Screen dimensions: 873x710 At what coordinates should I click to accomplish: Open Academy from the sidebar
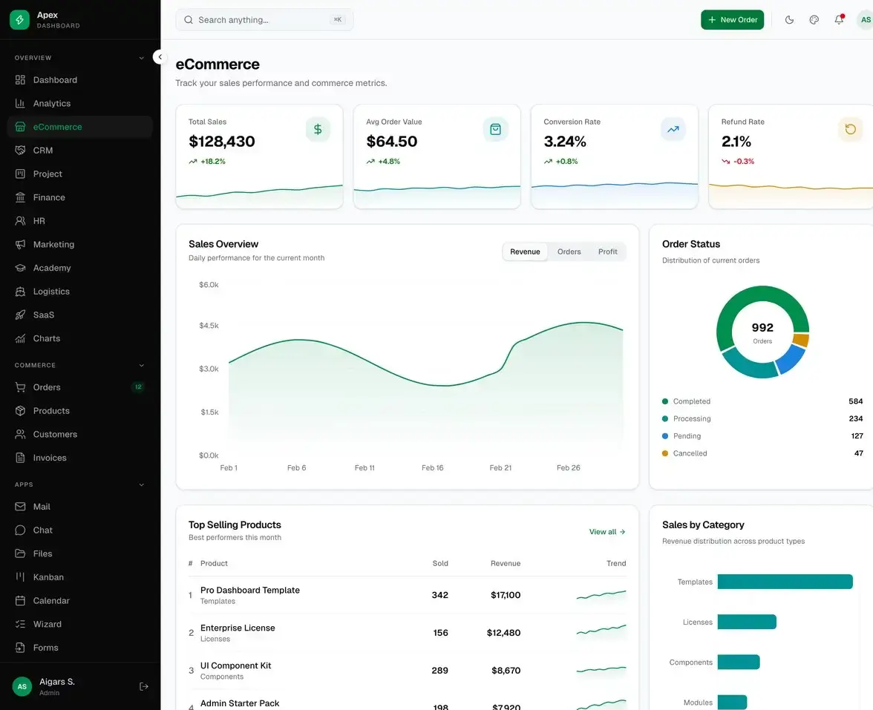click(79, 268)
